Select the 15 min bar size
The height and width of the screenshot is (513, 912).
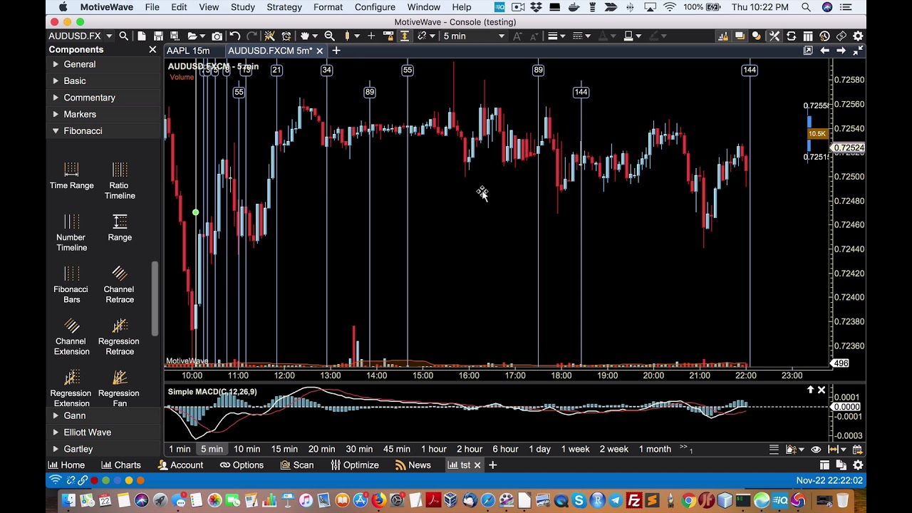tap(284, 449)
